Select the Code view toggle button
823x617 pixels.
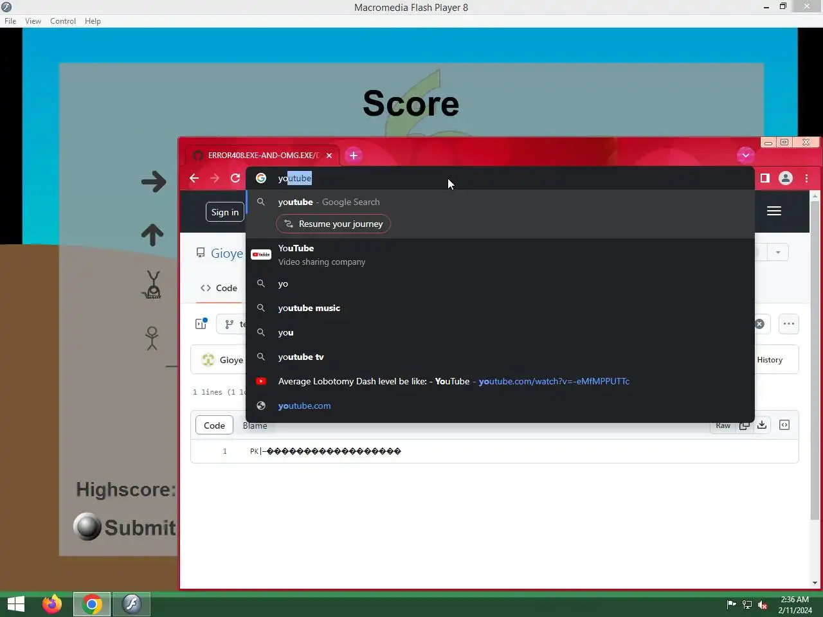coord(214,425)
